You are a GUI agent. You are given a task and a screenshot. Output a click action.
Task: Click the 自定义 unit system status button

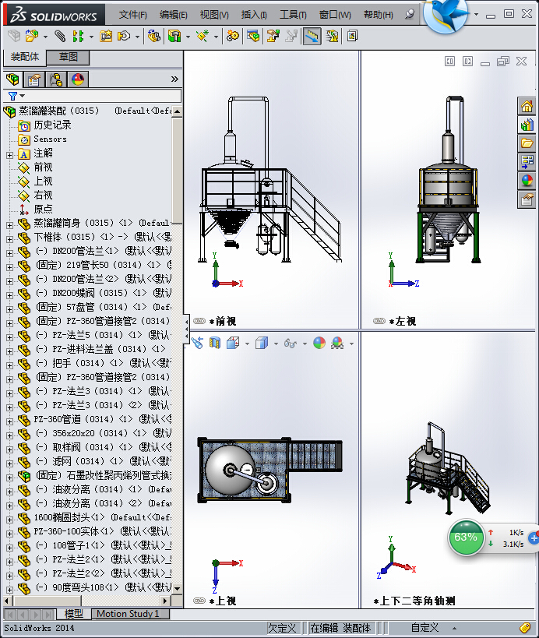coord(425,628)
